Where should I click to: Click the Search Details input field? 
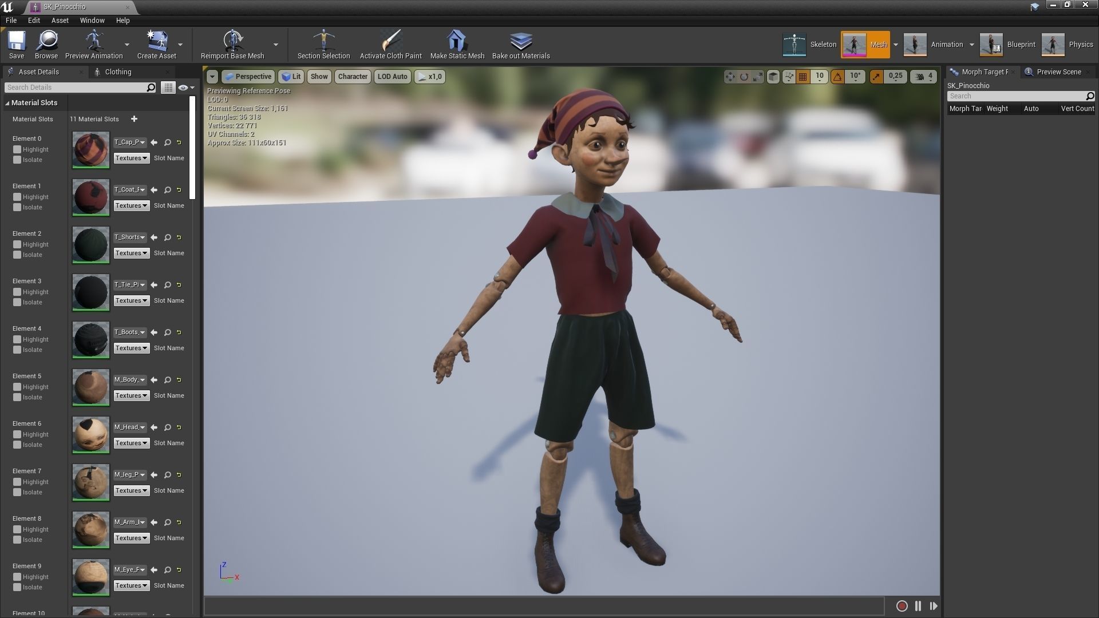80,88
